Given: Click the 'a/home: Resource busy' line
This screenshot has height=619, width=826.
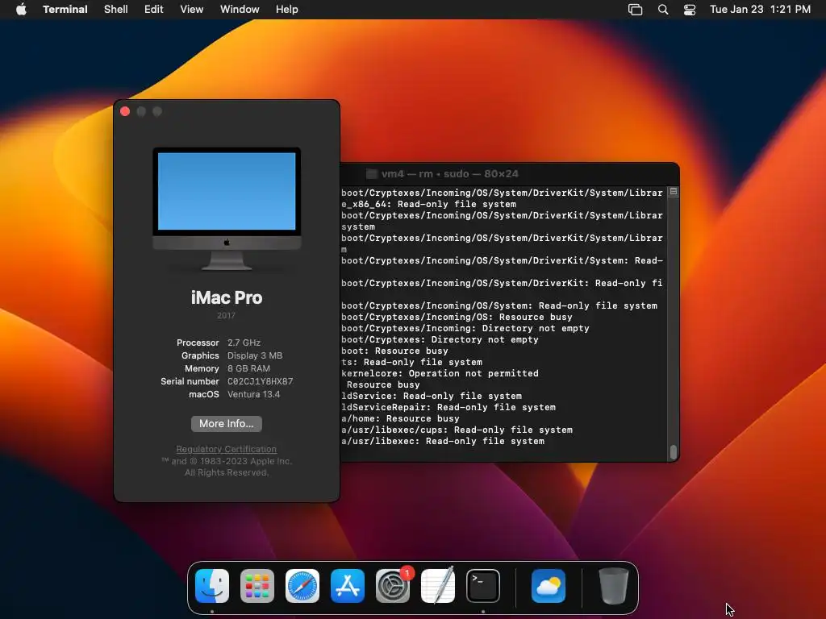Looking at the screenshot, I should 400,418.
